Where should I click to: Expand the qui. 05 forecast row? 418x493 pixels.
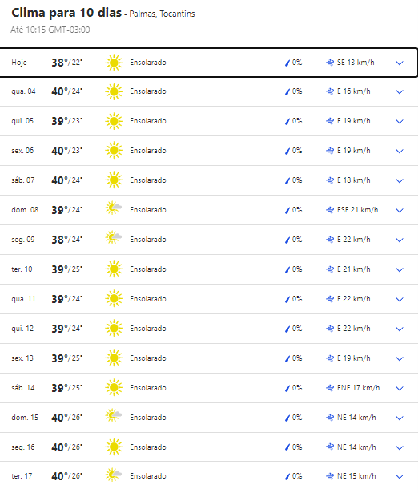pyautogui.click(x=400, y=121)
